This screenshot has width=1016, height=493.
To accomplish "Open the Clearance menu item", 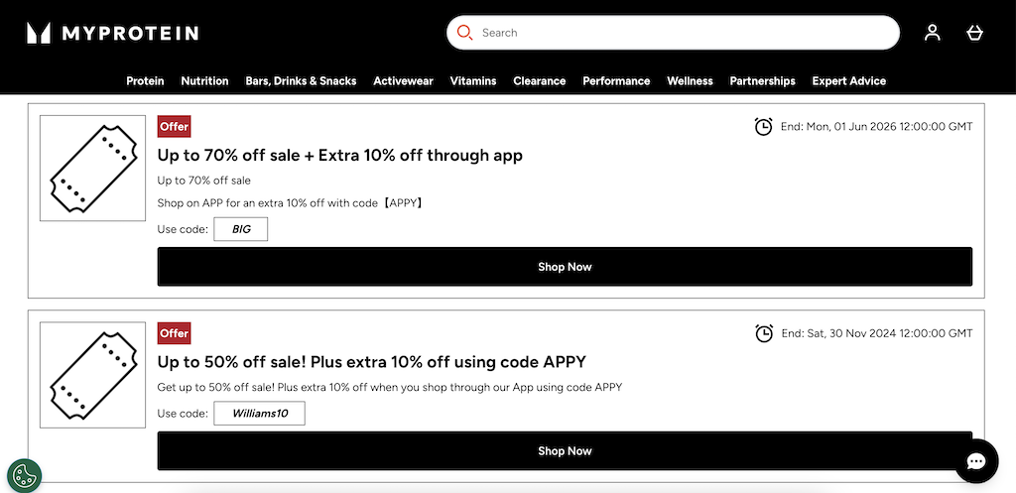I will pos(539,81).
